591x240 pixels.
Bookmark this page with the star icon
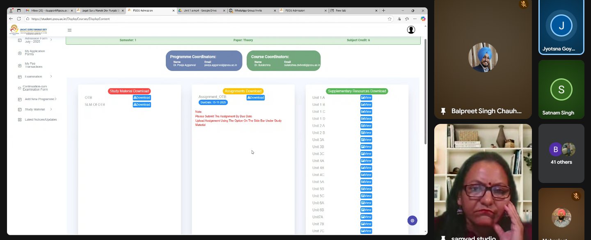tap(389, 19)
